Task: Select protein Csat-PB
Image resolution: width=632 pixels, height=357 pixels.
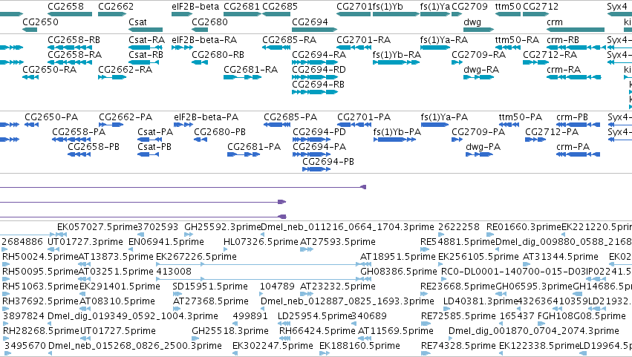Action: pos(148,154)
